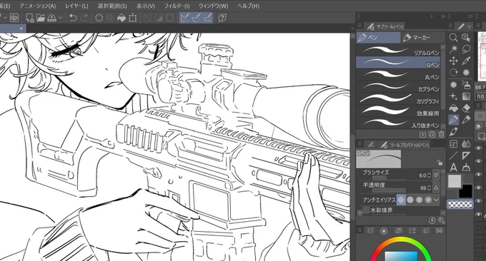Click the save icon in toolbar
Image resolution: width=486 pixels, height=261 pixels.
[x=51, y=18]
